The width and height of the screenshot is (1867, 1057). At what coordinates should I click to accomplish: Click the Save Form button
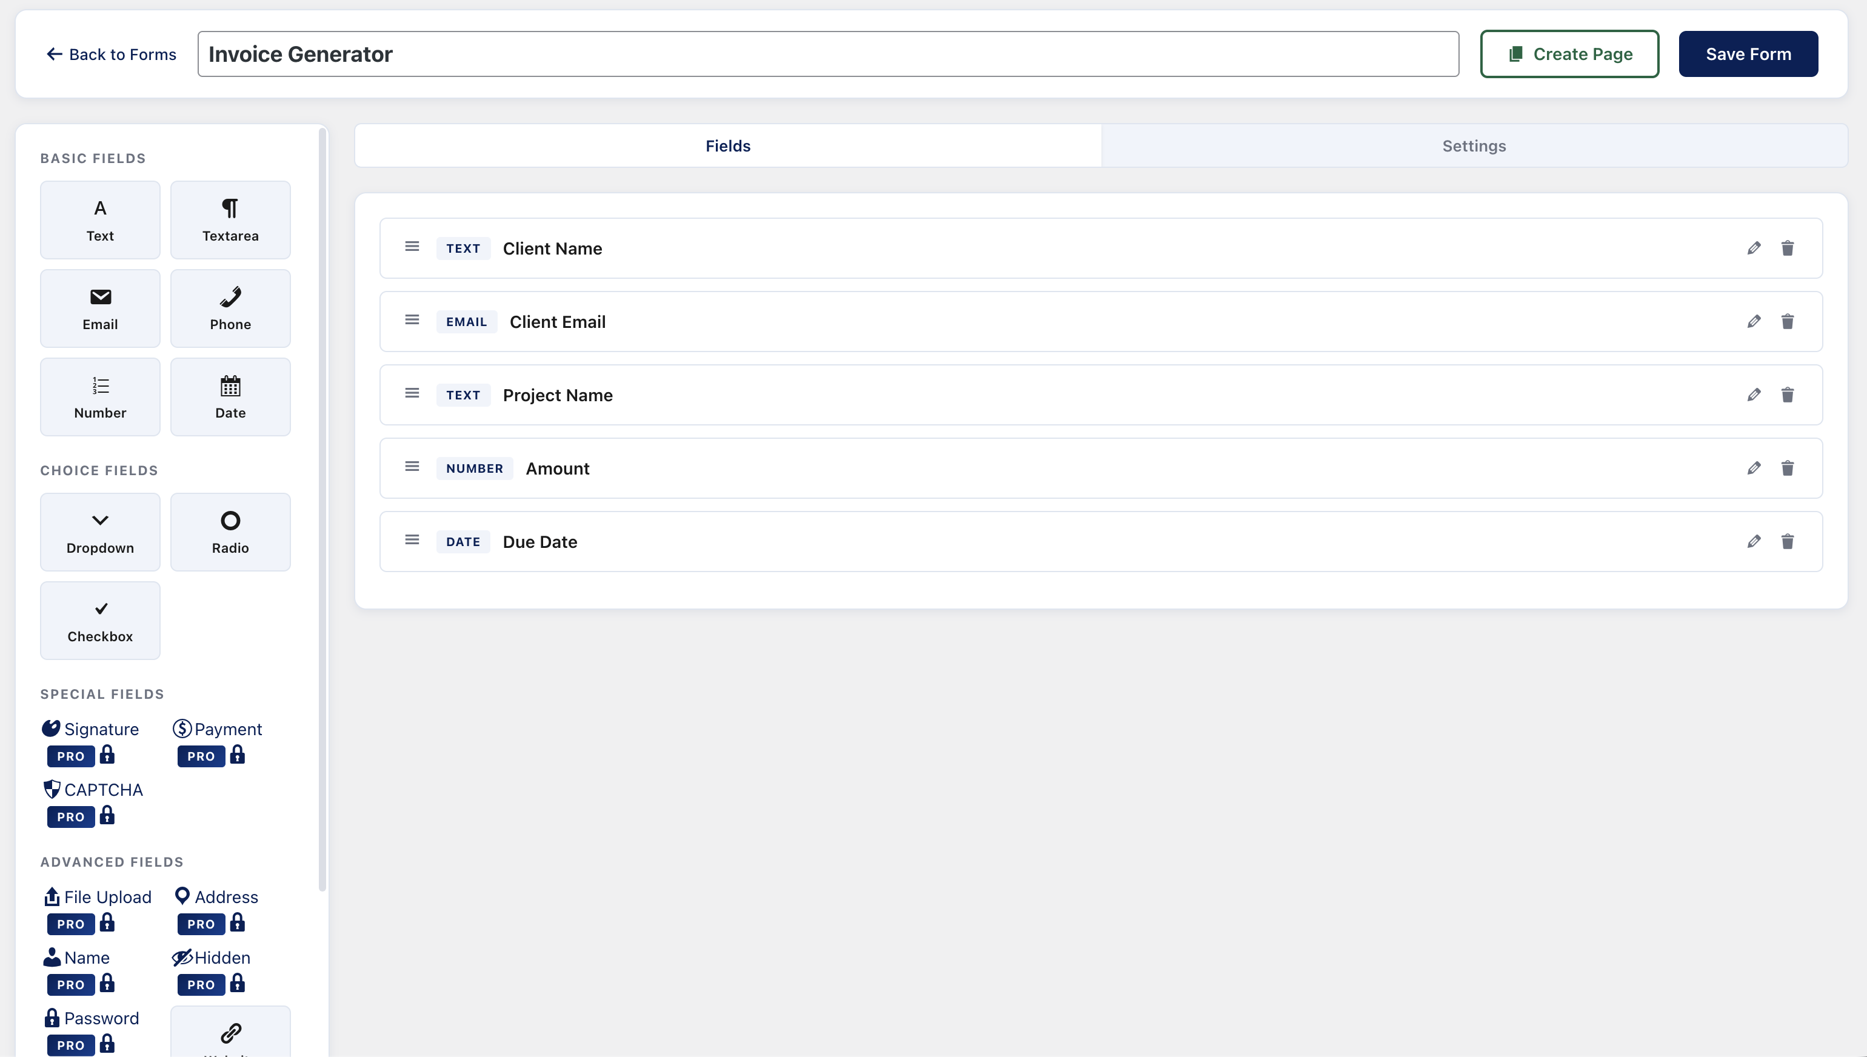[1747, 53]
